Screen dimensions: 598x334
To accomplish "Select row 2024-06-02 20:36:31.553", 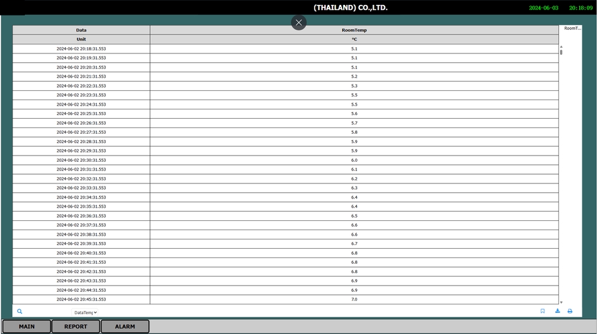I will (286, 216).
